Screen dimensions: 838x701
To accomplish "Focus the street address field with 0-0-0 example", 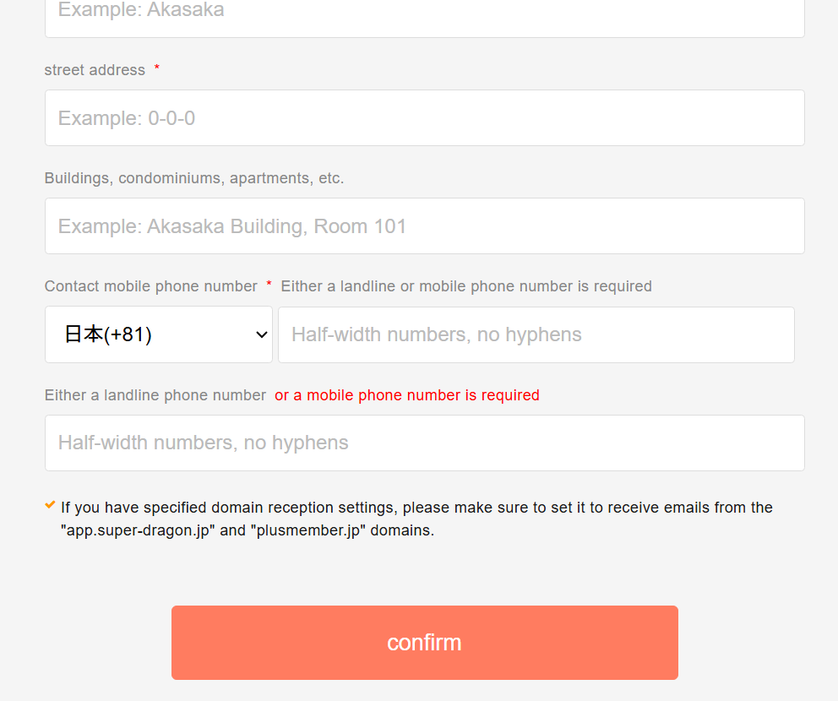I will click(x=424, y=118).
